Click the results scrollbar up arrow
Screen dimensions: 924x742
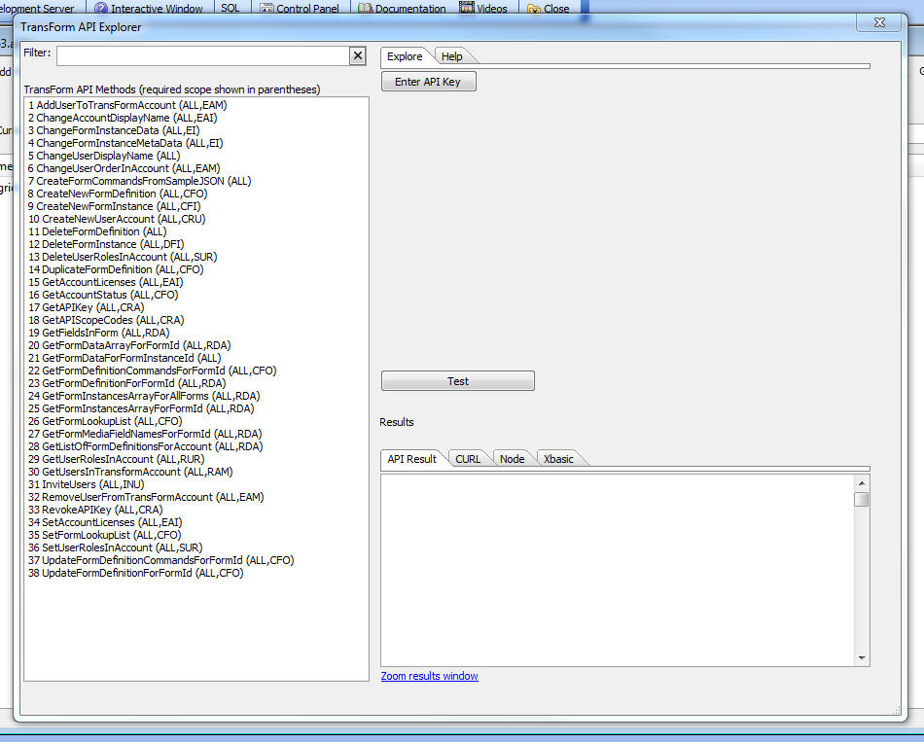coord(862,483)
